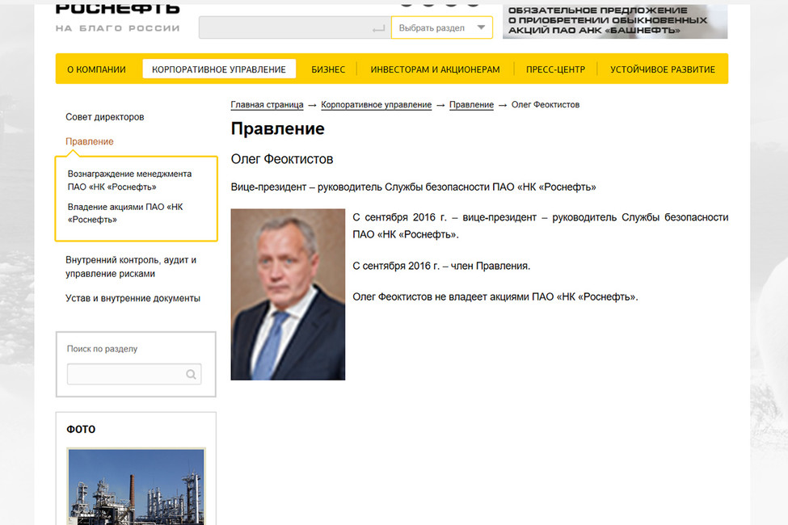Open «Совет директоров» in the sidebar
This screenshot has width=788, height=525.
tap(104, 117)
